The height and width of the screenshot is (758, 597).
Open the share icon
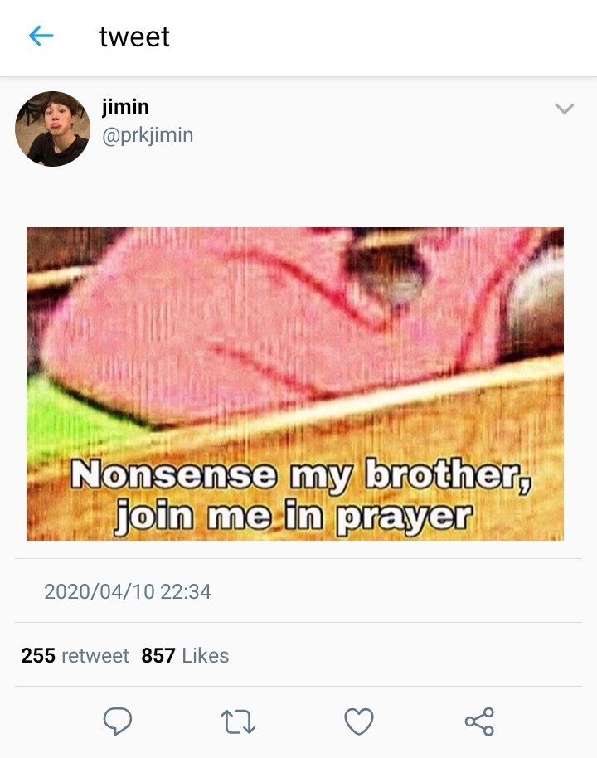(x=479, y=722)
